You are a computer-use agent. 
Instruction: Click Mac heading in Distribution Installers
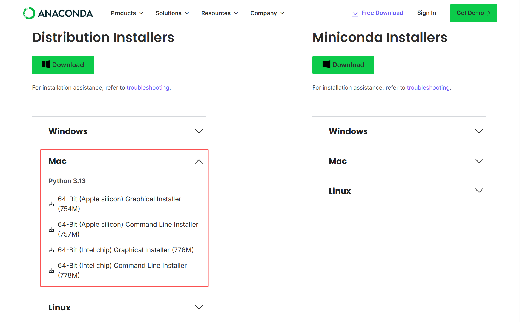click(x=58, y=161)
